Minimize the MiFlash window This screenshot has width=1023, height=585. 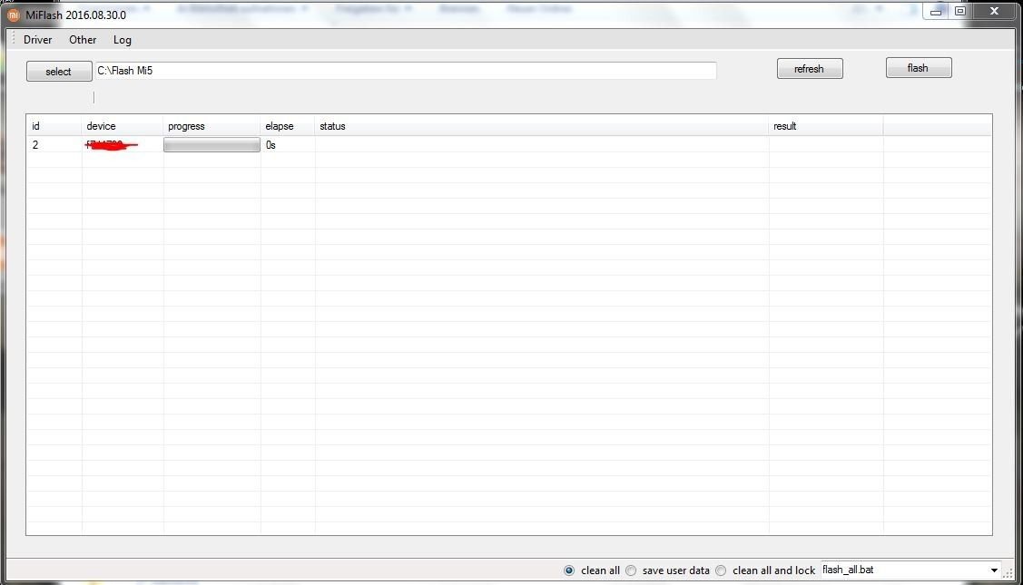coord(936,11)
